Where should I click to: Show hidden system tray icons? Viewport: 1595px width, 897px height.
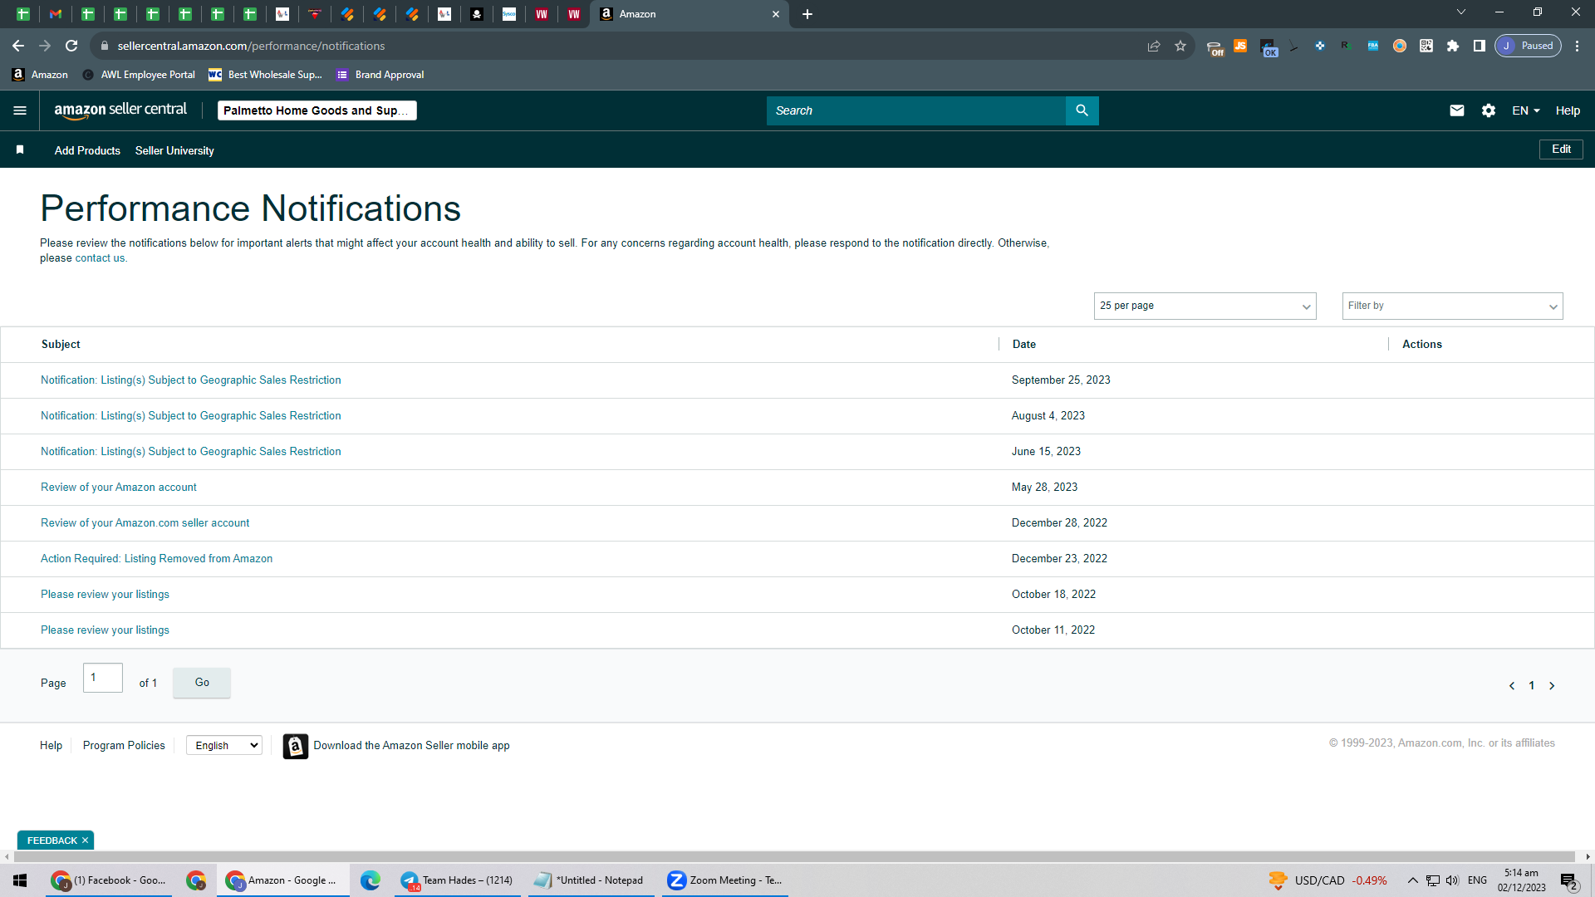(1412, 880)
